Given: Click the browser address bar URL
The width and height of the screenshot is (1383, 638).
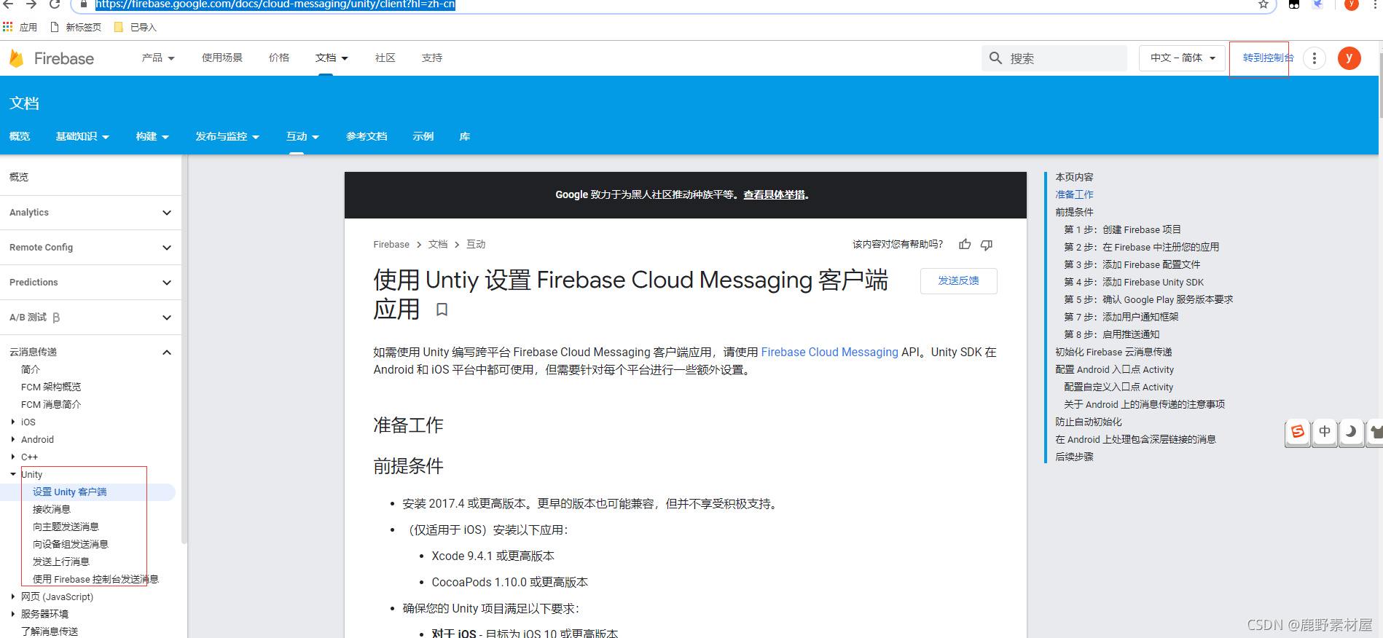Looking at the screenshot, I should click(x=275, y=4).
